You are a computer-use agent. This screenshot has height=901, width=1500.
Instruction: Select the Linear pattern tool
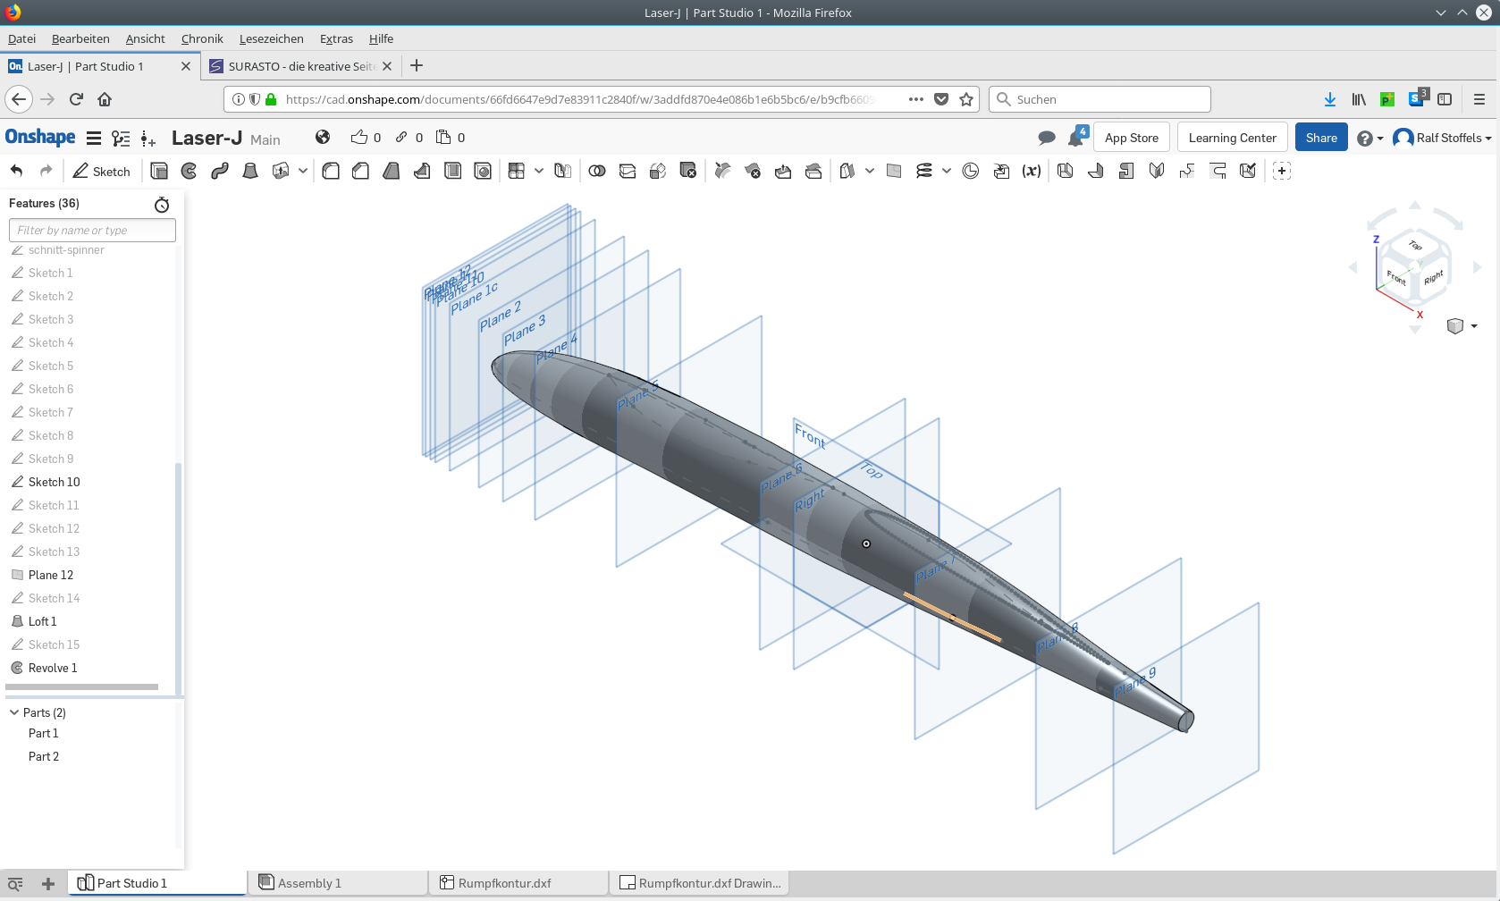[x=517, y=171]
